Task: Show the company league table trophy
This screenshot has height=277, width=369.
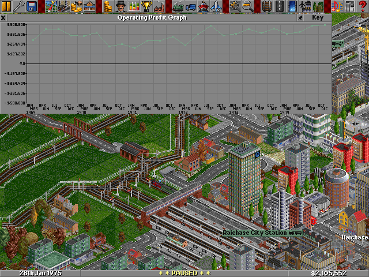Action: click(x=146, y=6)
